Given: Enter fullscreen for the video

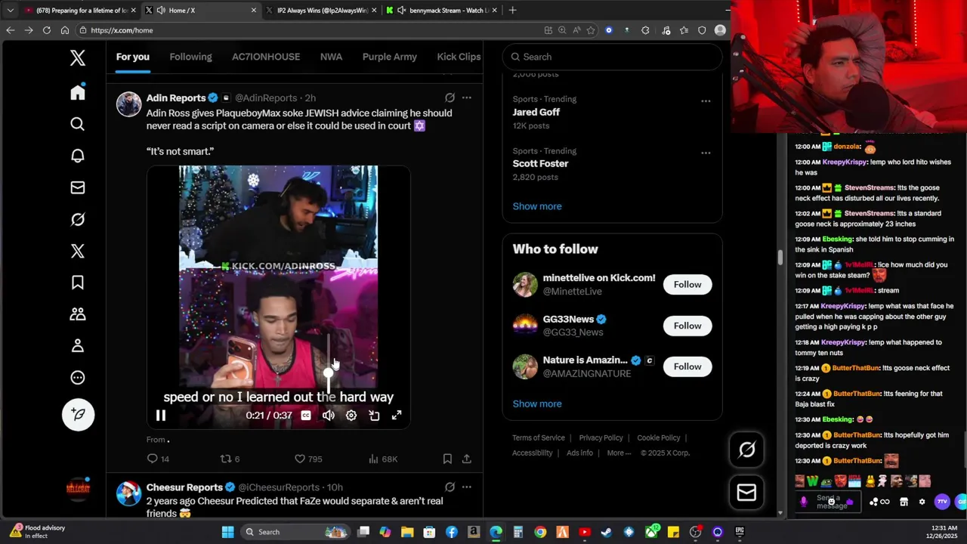Looking at the screenshot, I should pos(397,416).
